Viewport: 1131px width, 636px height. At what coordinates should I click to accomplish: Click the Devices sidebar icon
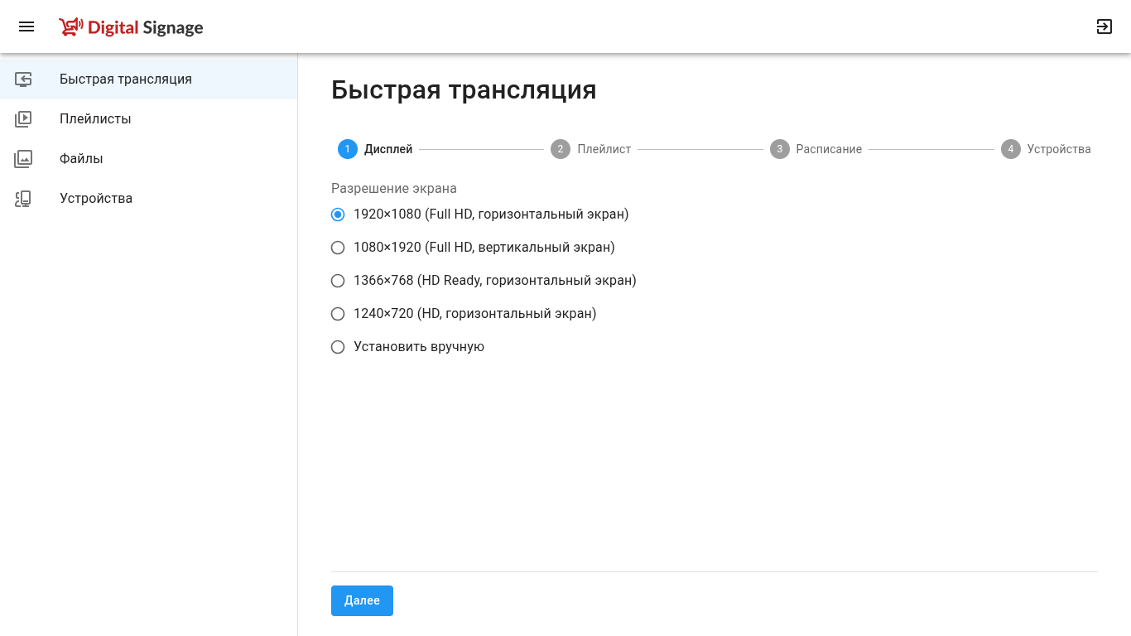(x=23, y=199)
